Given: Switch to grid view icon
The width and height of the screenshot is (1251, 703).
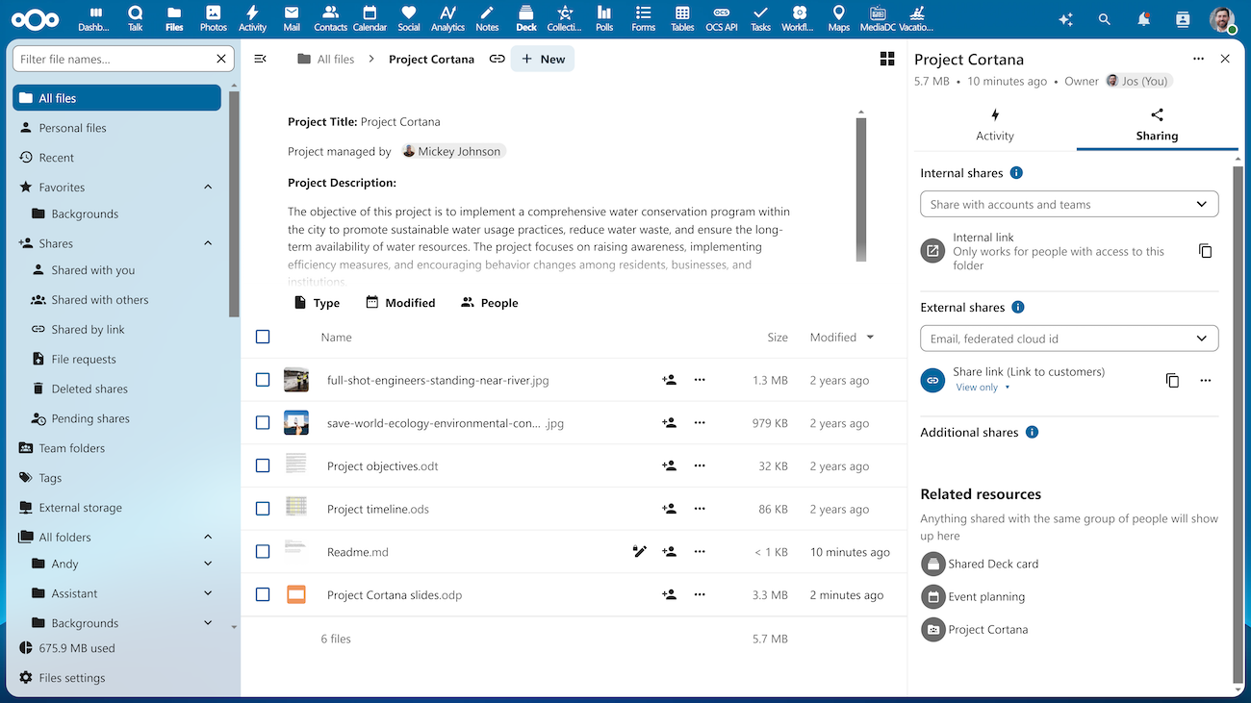Looking at the screenshot, I should coord(887,59).
